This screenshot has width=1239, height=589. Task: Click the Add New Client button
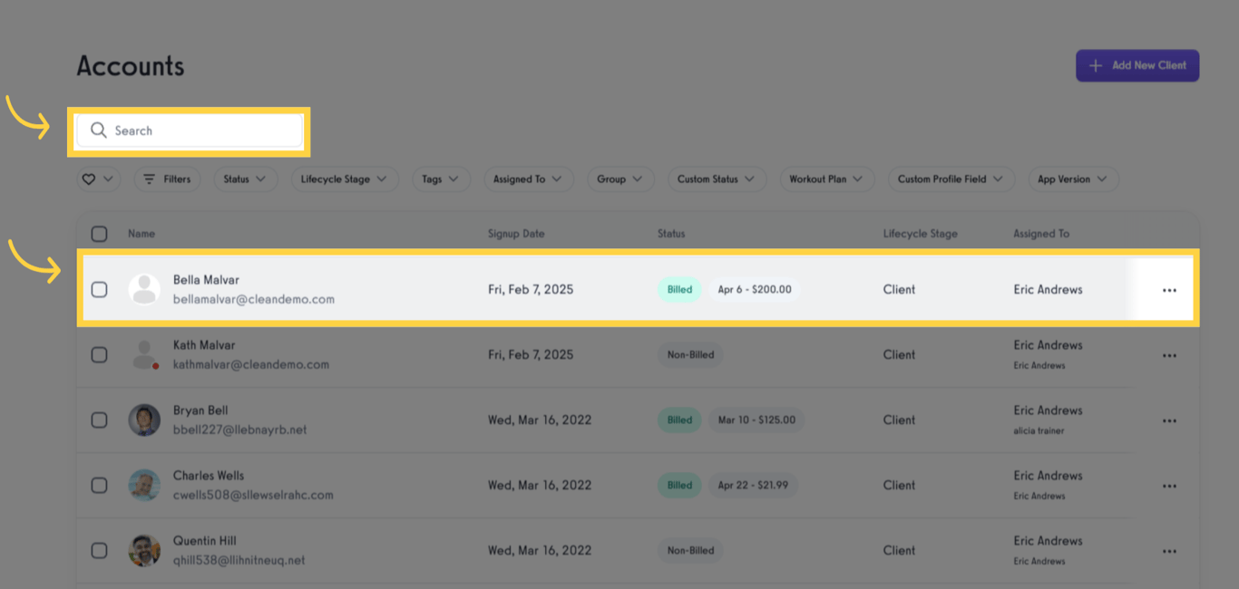[1137, 65]
